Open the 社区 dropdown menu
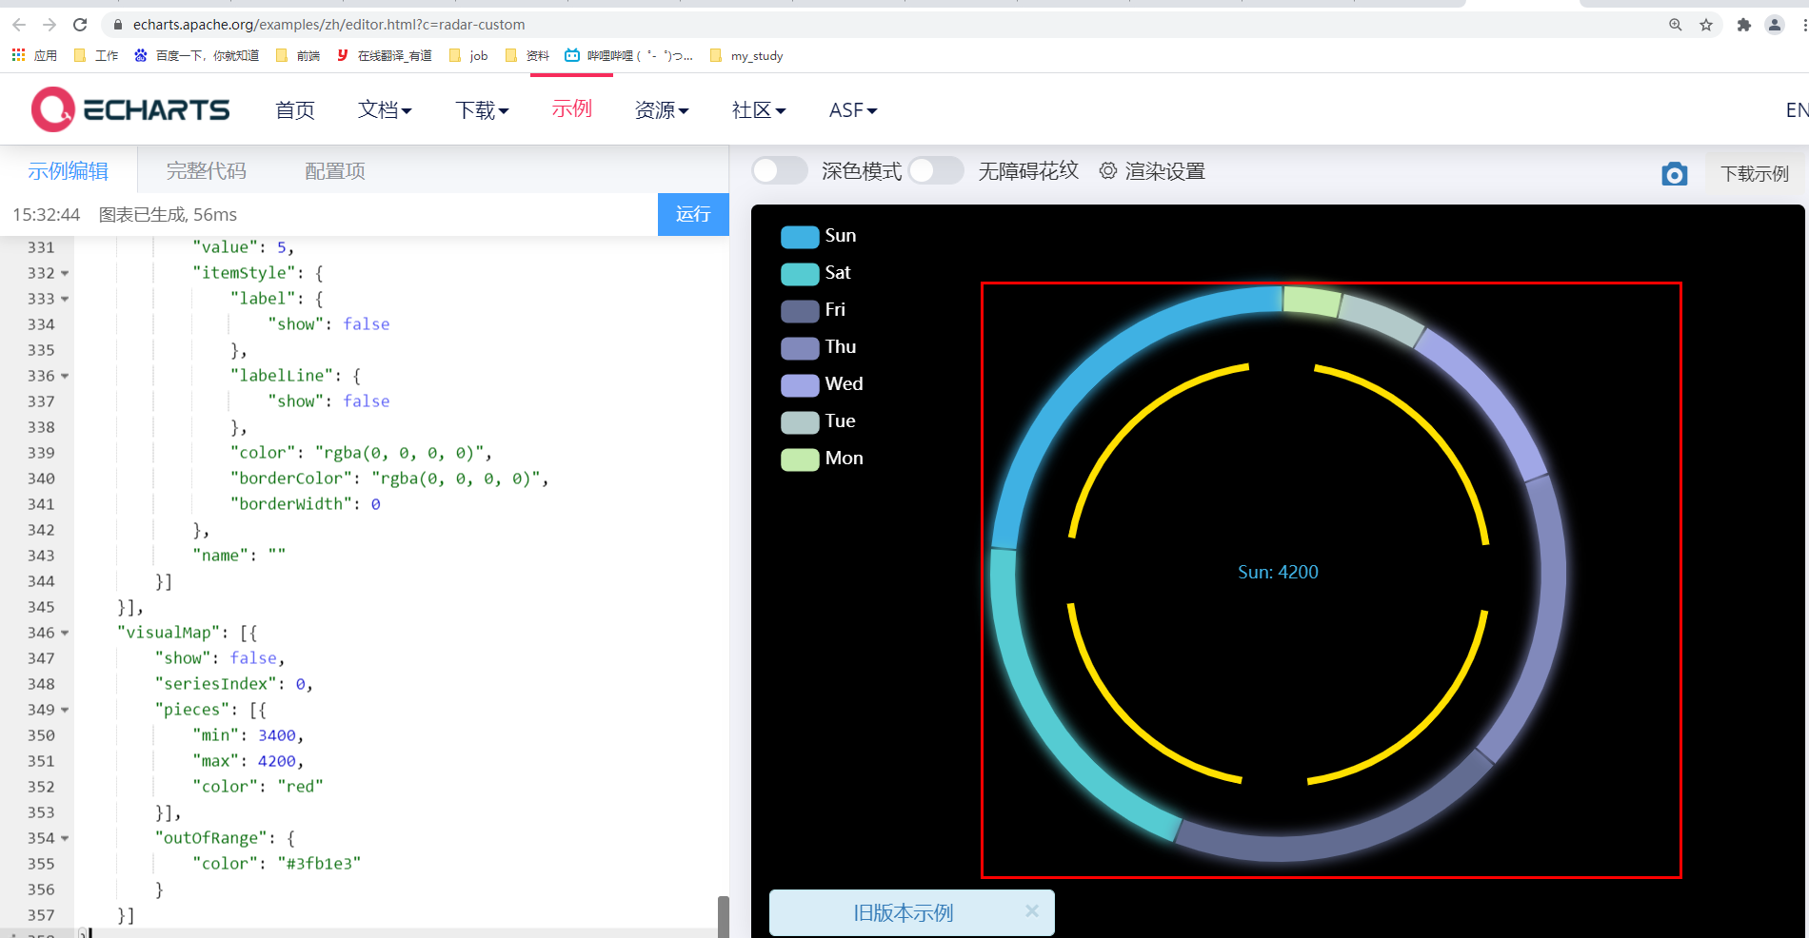 pyautogui.click(x=759, y=110)
